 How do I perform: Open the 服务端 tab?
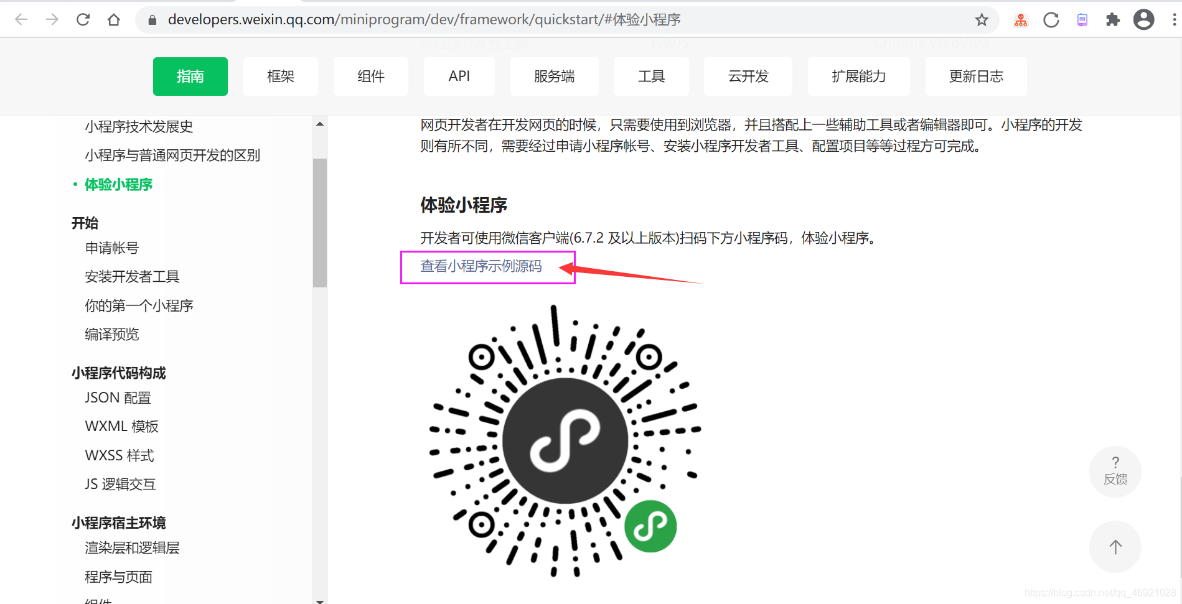(x=555, y=77)
